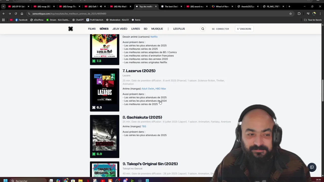Open the apps grid in bookmarks bar
This screenshot has height=182, width=324.
(3, 20)
